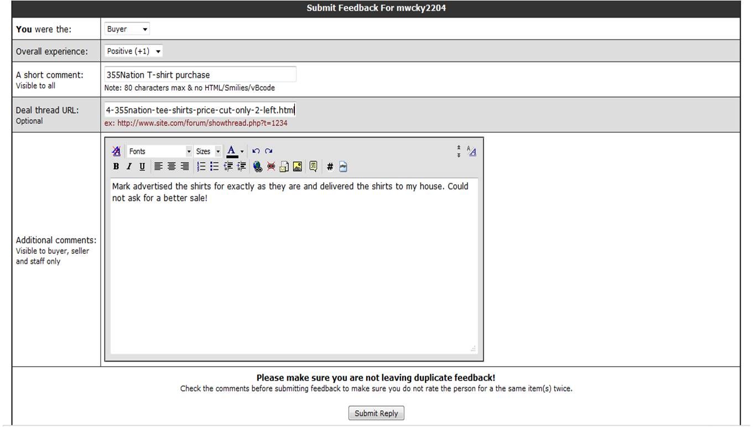Click the Remove Link icon

click(271, 166)
